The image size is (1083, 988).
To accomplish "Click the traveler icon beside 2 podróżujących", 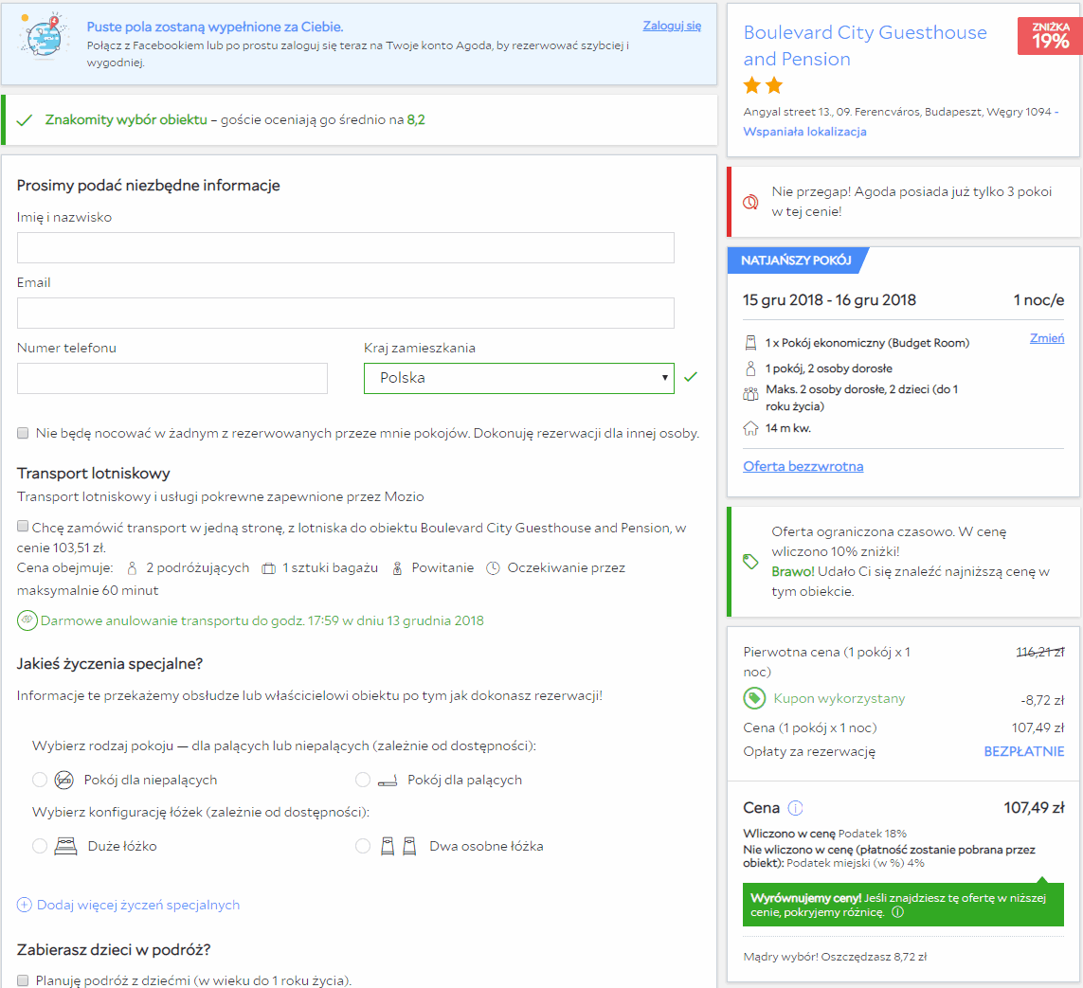I will coord(132,568).
